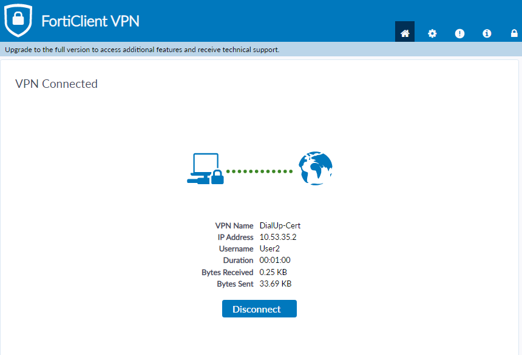Click the Bytes Sent label
This screenshot has height=355, width=522.
point(235,284)
